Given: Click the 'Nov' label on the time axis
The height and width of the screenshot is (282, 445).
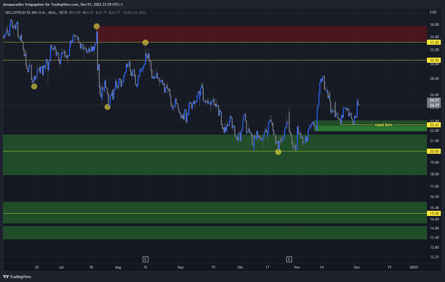Looking at the screenshot, I should 297,267.
